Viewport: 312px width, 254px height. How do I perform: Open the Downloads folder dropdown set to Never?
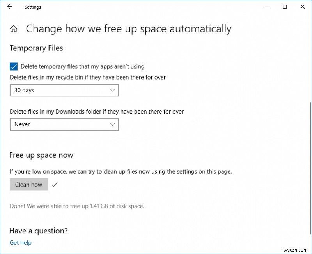click(x=64, y=124)
